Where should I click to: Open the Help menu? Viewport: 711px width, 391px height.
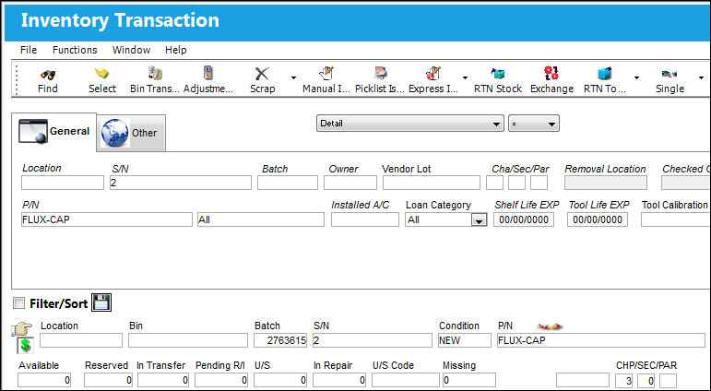(176, 50)
